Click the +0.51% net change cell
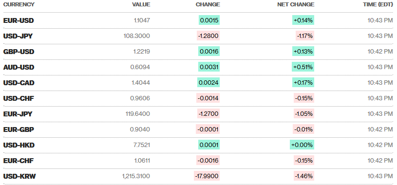Screen dimensions: 397x185 tap(303, 67)
